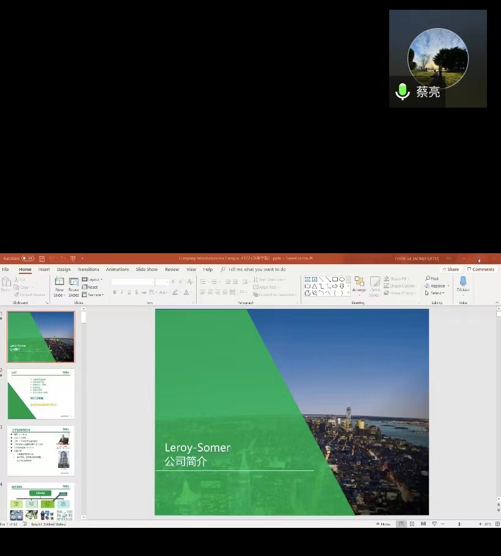Click the Share button
This screenshot has height=556, width=501.
[x=451, y=269]
